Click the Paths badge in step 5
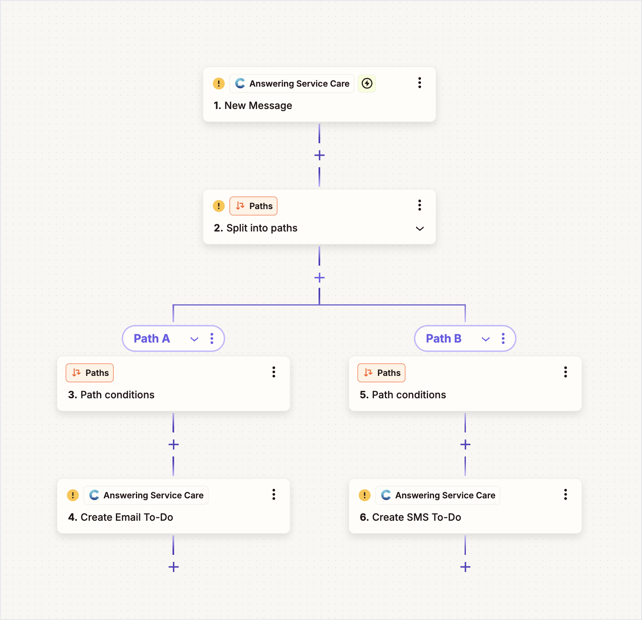The height and width of the screenshot is (620, 642). (x=382, y=373)
